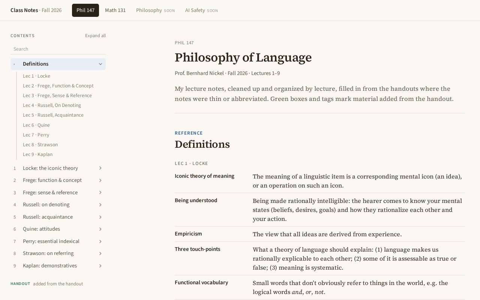This screenshot has width=480, height=300.
Task: Go to Lec 1 · Locke definitions
Action: 36,76
